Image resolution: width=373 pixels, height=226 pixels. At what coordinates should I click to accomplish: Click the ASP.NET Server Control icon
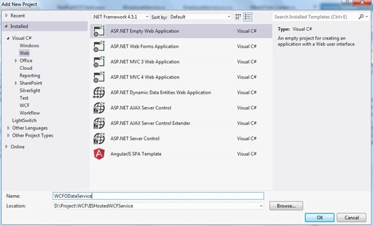pos(99,139)
